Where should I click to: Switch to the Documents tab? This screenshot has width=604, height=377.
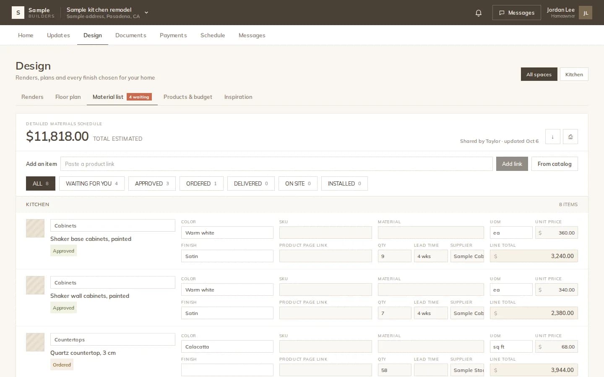(x=131, y=35)
